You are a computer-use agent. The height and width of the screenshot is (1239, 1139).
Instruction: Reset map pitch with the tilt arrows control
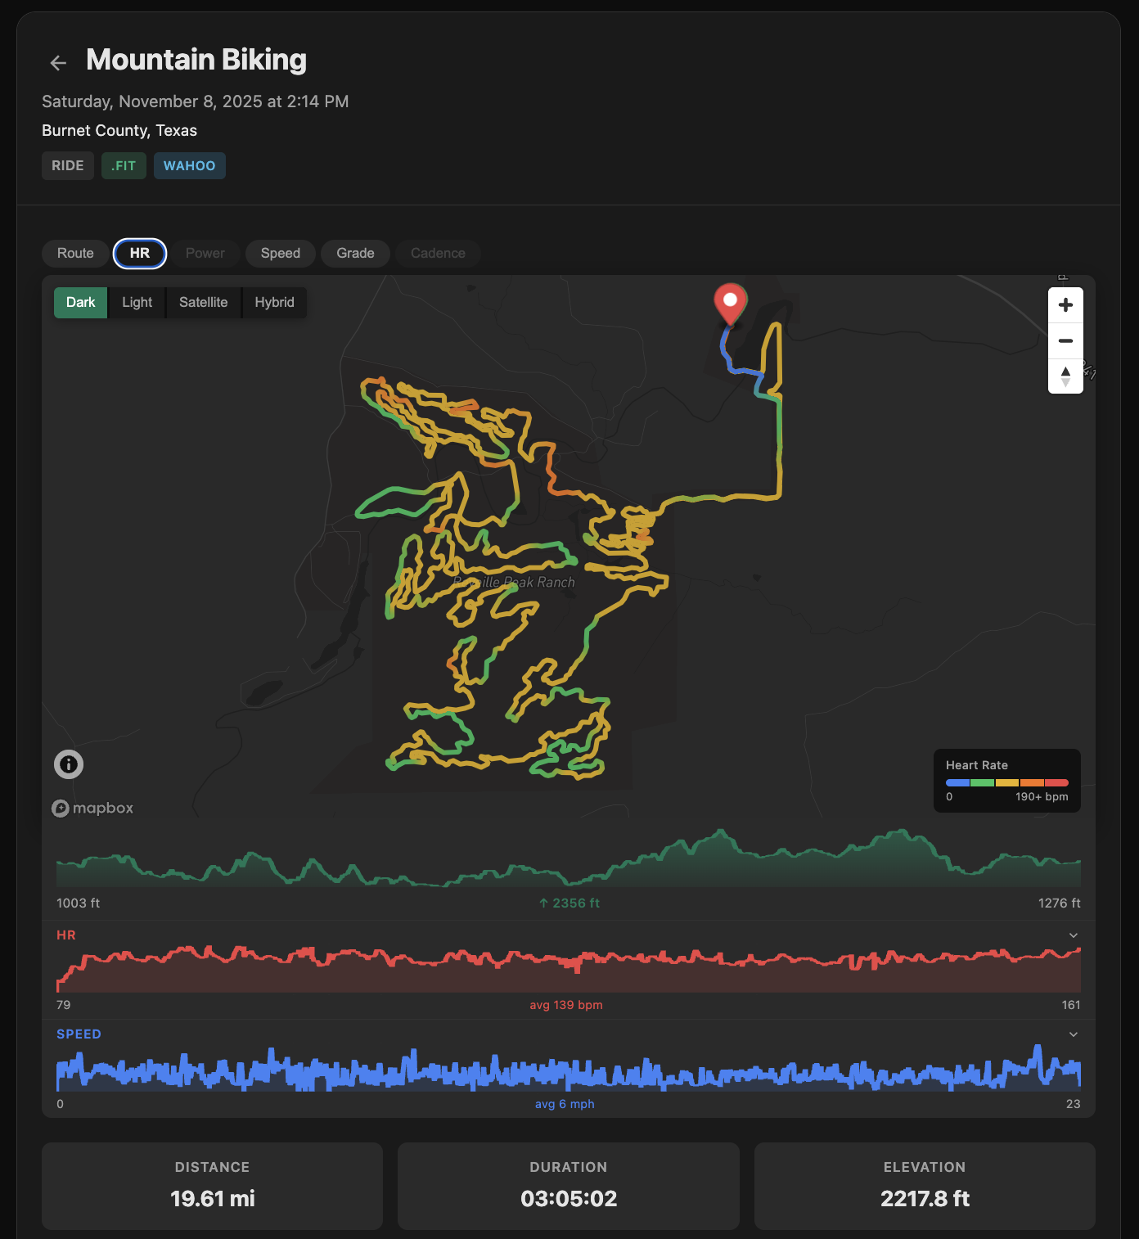1065,376
